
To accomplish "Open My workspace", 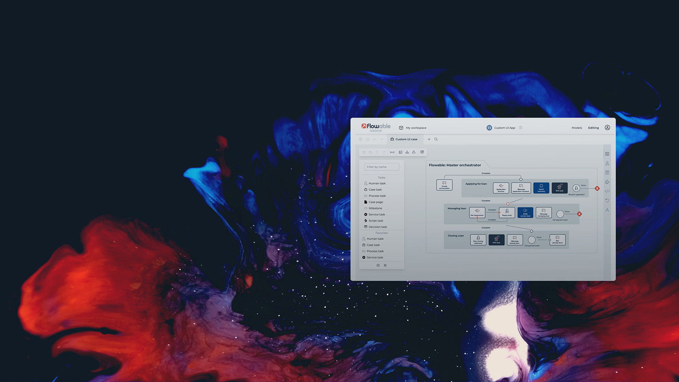I will [x=412, y=128].
